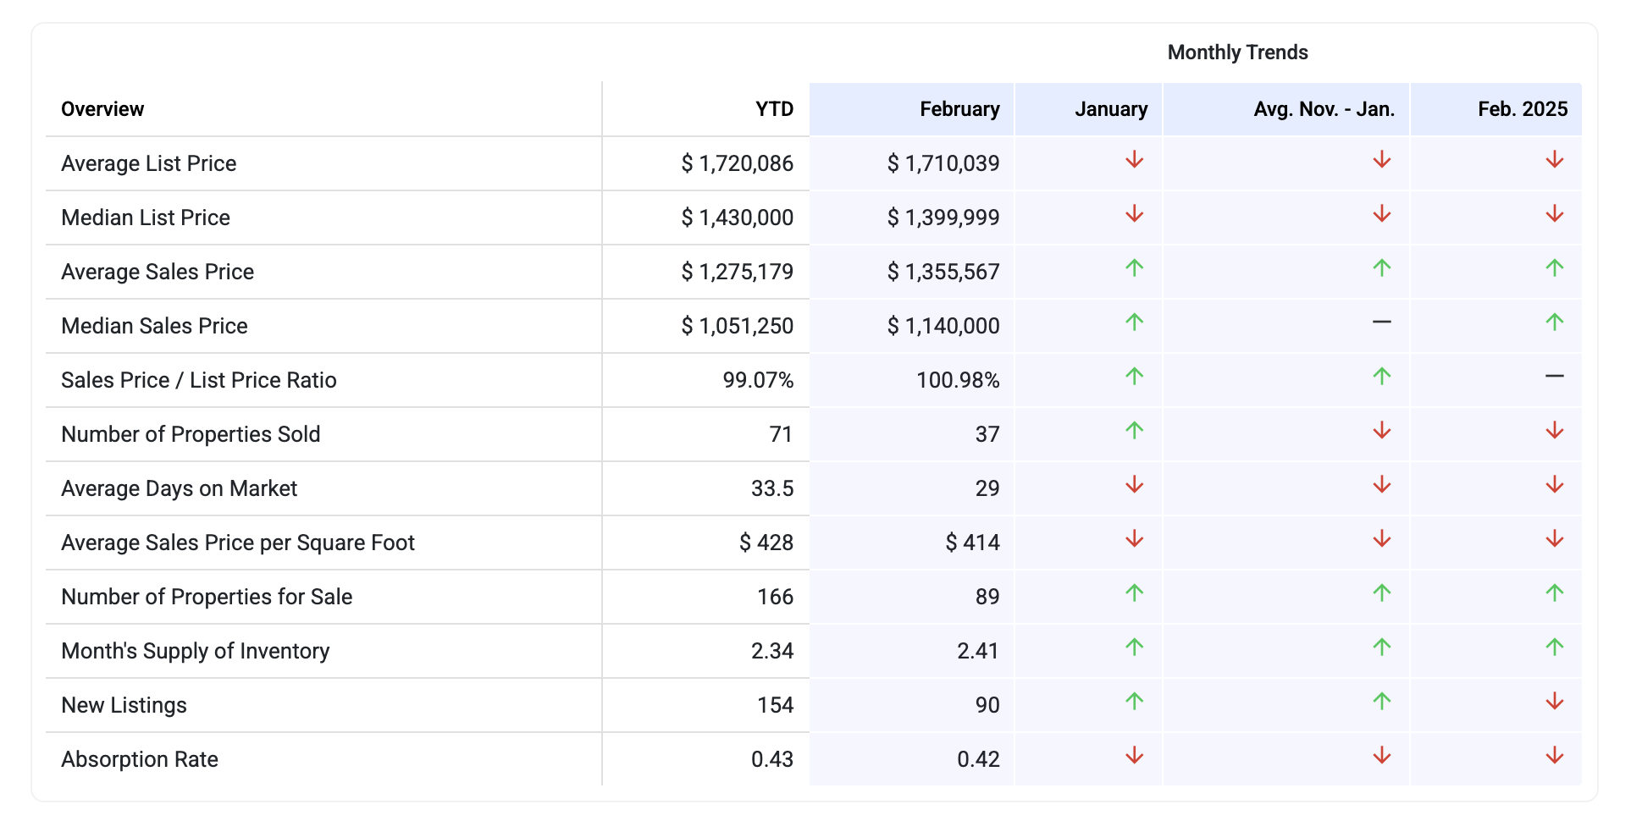Click February value $ 1,140,000

click(x=943, y=326)
